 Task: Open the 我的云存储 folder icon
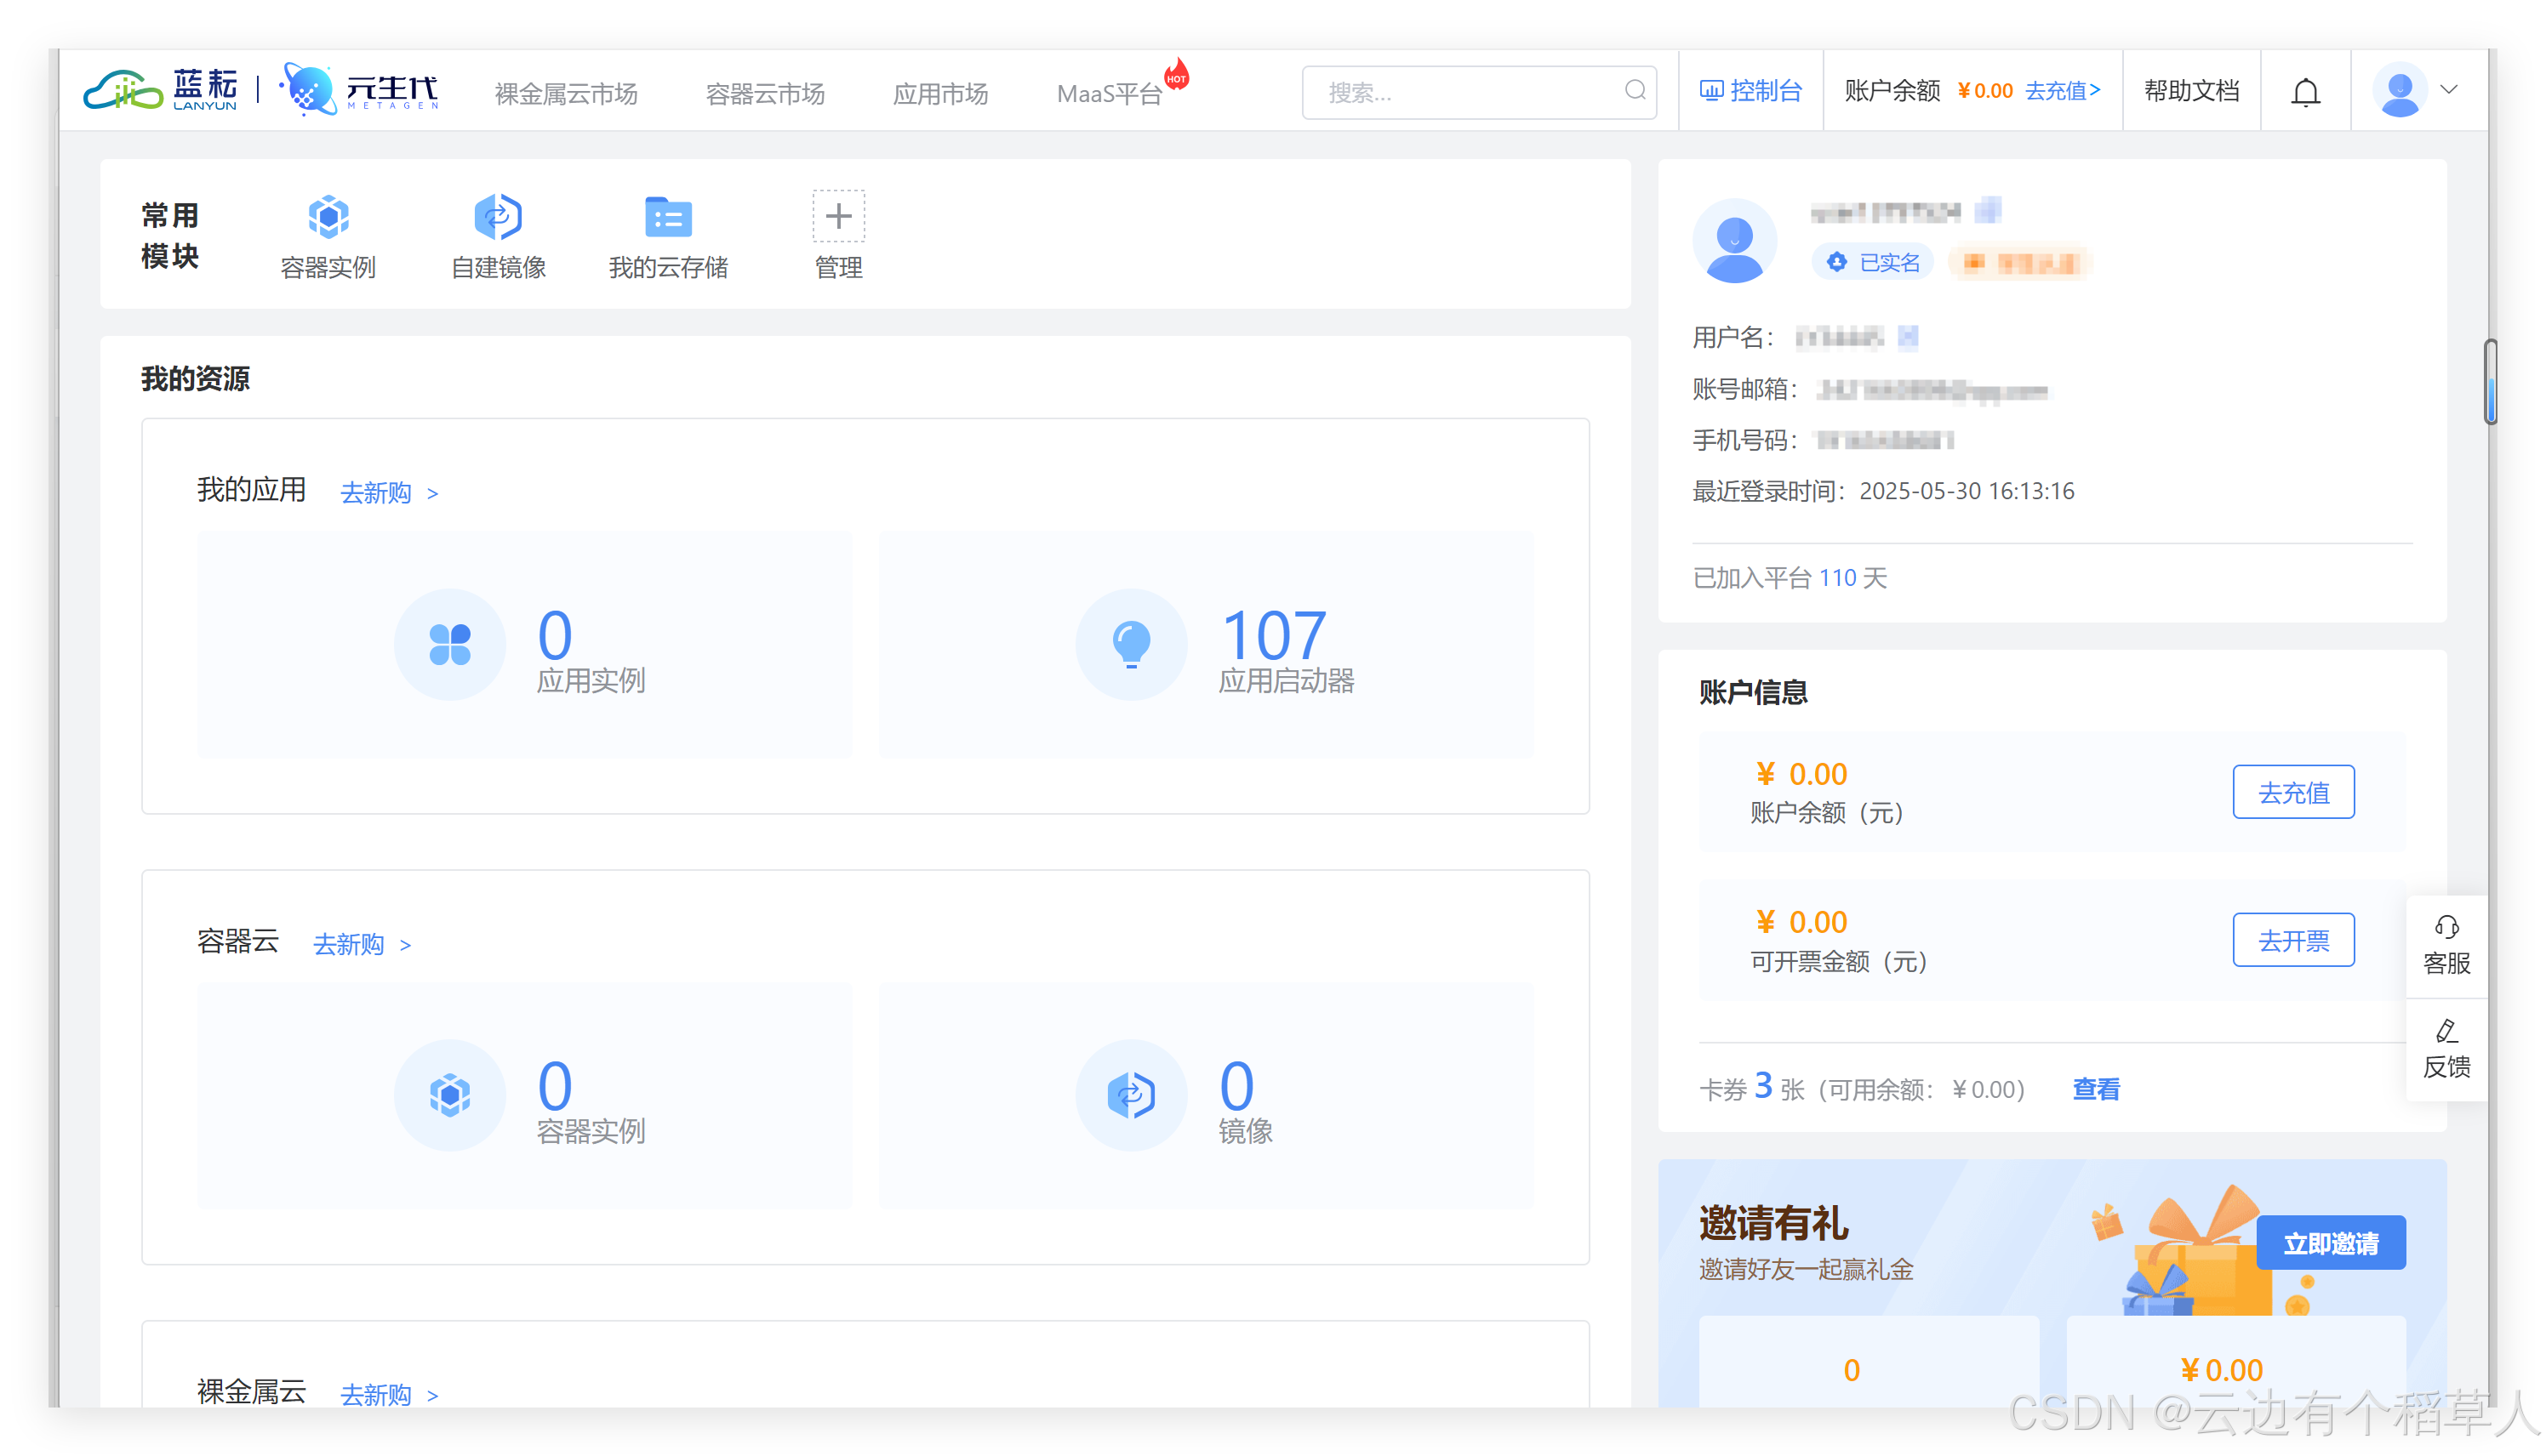(x=667, y=217)
